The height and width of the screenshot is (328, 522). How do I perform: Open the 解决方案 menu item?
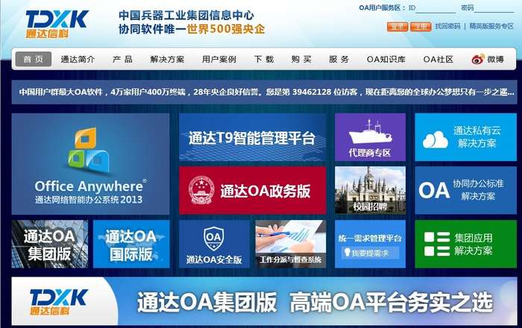point(167,59)
